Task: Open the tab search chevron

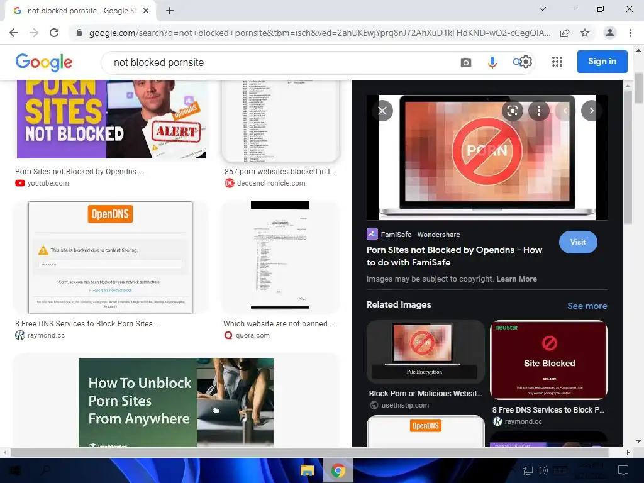Action: click(543, 9)
